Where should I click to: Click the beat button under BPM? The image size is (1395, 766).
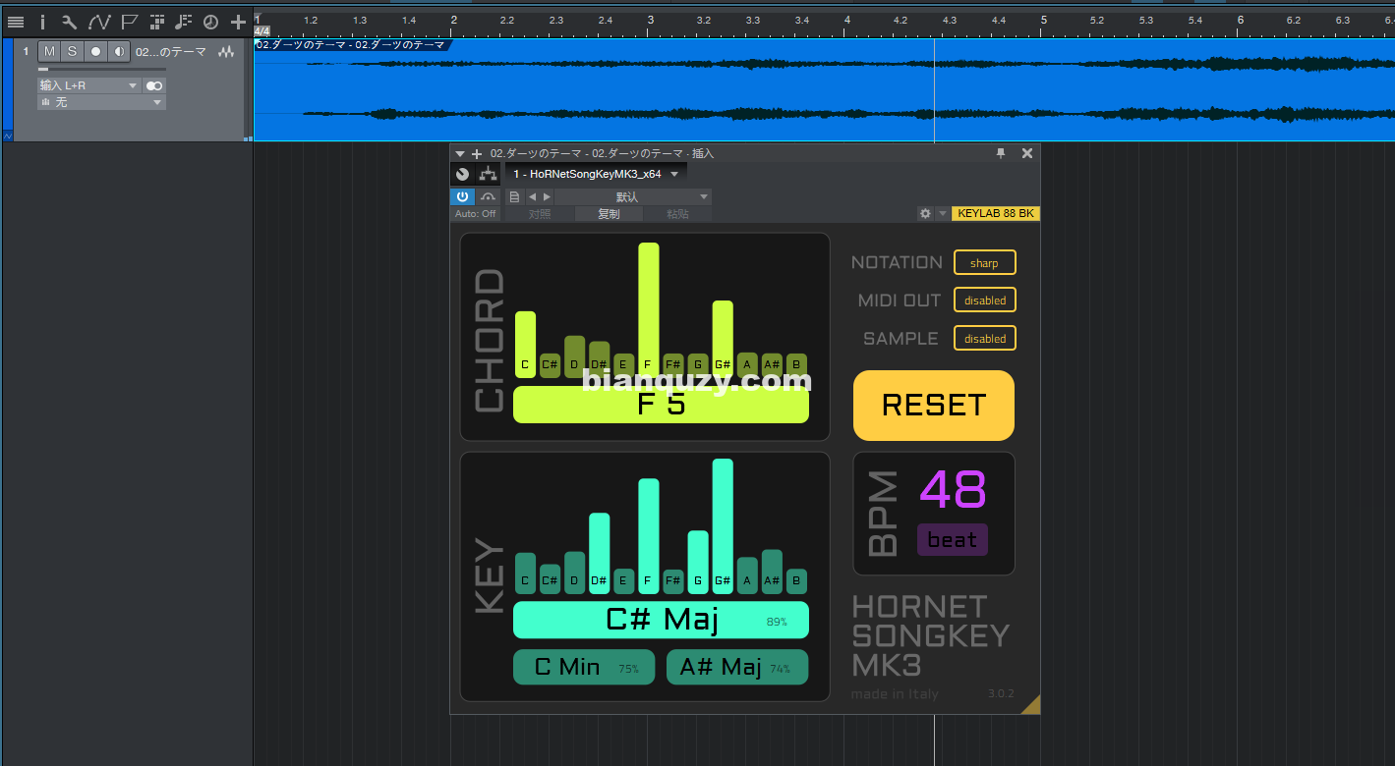pos(953,540)
